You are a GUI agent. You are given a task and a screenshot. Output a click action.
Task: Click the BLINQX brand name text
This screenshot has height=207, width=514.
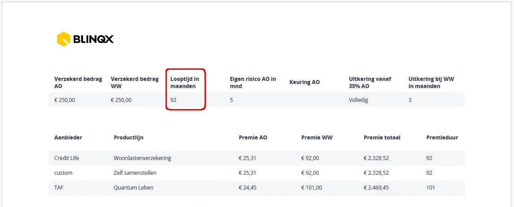pyautogui.click(x=93, y=40)
